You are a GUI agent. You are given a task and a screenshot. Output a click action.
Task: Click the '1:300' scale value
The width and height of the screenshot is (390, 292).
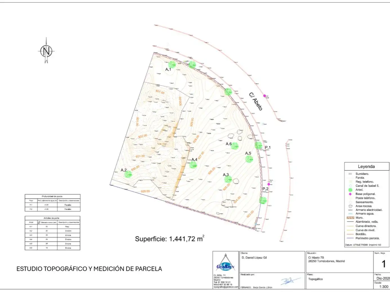pos(384,287)
